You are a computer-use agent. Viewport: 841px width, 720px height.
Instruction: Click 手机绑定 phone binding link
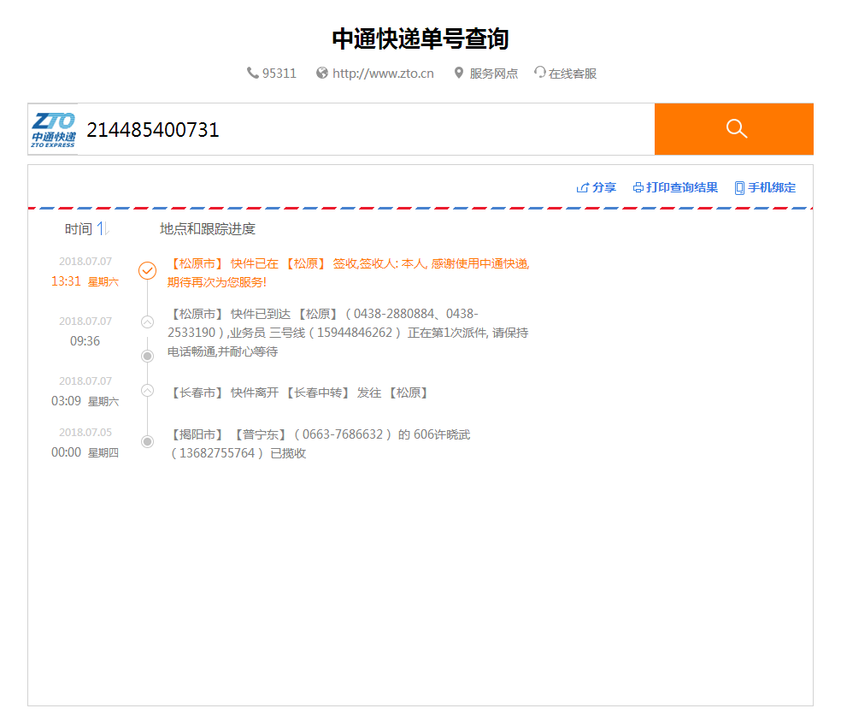[772, 187]
